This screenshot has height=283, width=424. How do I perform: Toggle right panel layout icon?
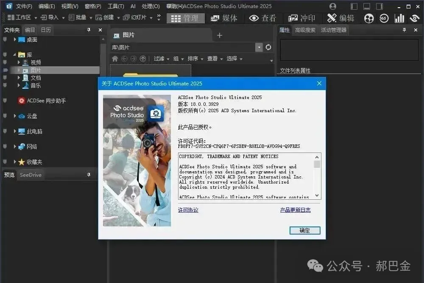click(379, 6)
